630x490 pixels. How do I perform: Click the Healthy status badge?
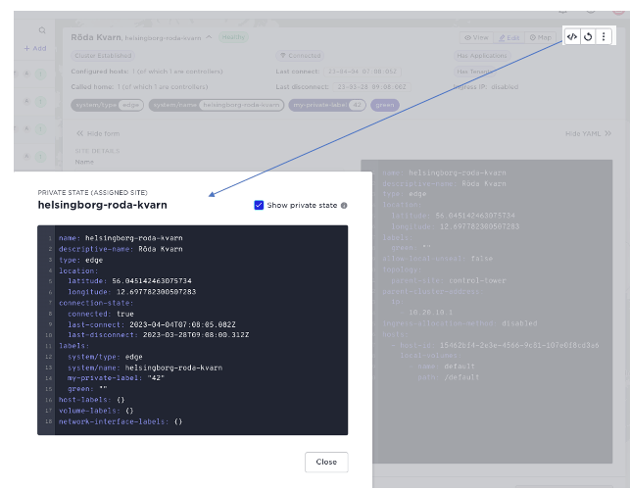click(233, 37)
